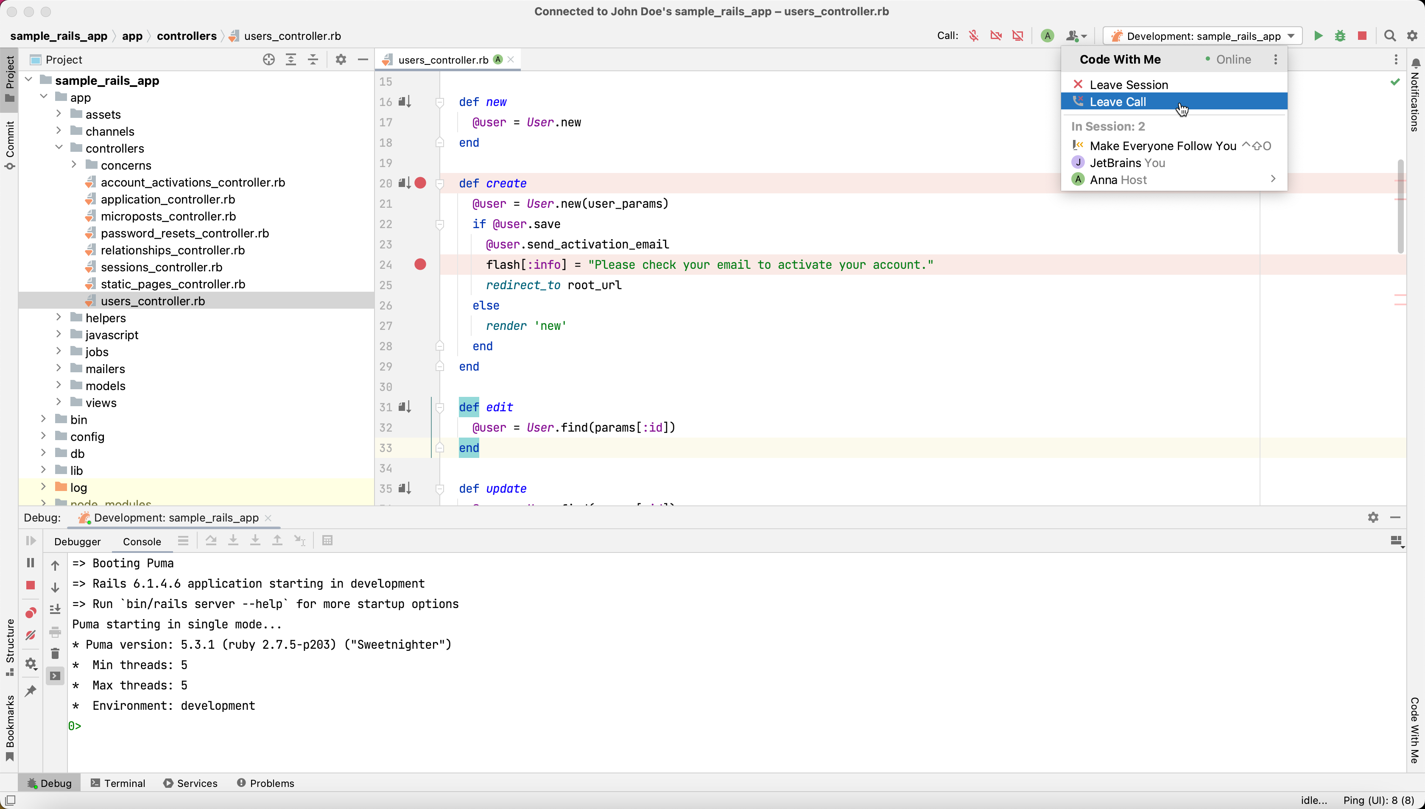1425x809 pixels.
Task: Open Search Everywhere with the magnifier icon
Action: click(1390, 35)
